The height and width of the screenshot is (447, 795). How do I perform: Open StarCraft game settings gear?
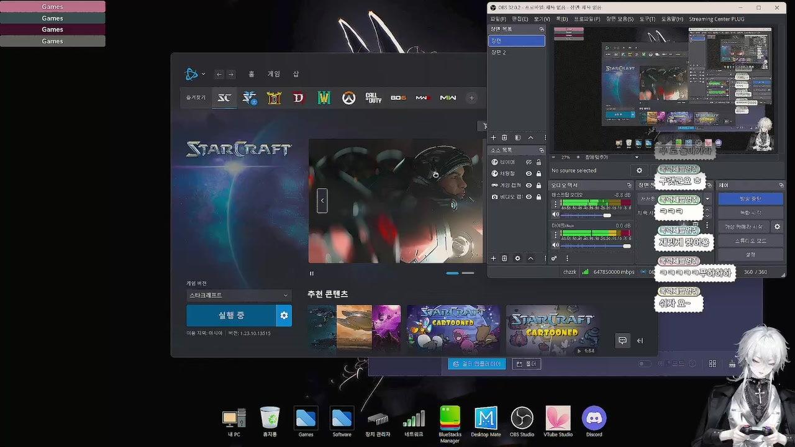[x=284, y=315]
